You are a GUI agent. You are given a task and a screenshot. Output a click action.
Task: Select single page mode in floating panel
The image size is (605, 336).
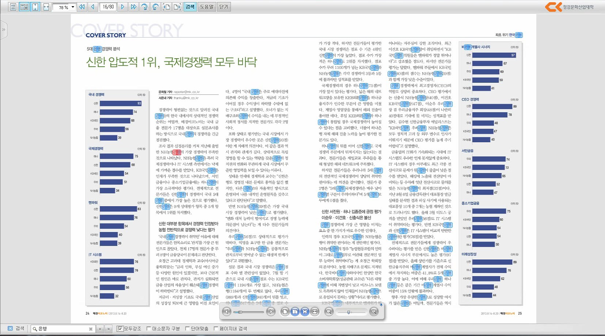tap(285, 312)
